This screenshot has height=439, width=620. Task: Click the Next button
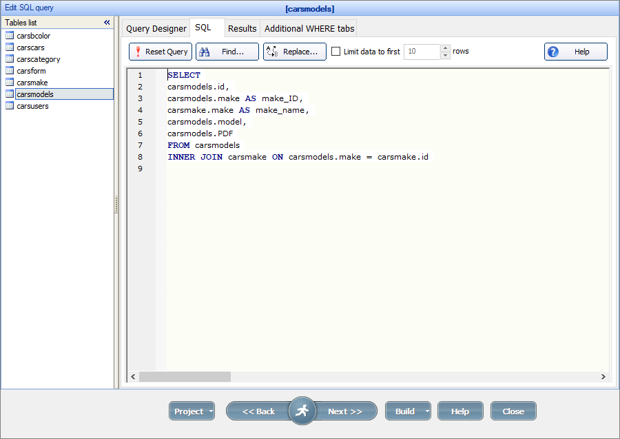[346, 411]
